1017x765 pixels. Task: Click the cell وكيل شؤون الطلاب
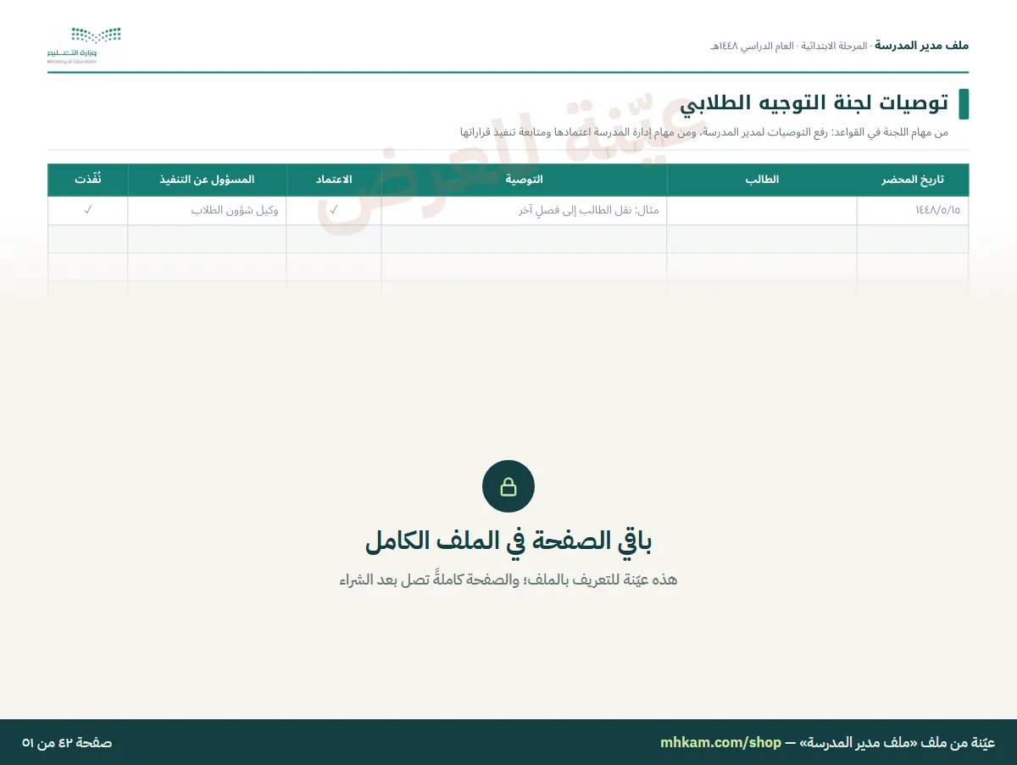point(207,210)
